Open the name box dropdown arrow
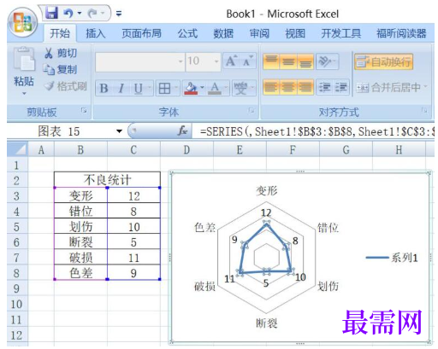Viewport: 438px width, 349px height. click(x=119, y=131)
